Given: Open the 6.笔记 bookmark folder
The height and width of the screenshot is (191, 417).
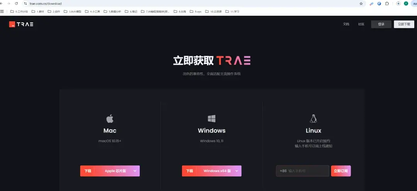Looking at the screenshot, I should (131, 12).
